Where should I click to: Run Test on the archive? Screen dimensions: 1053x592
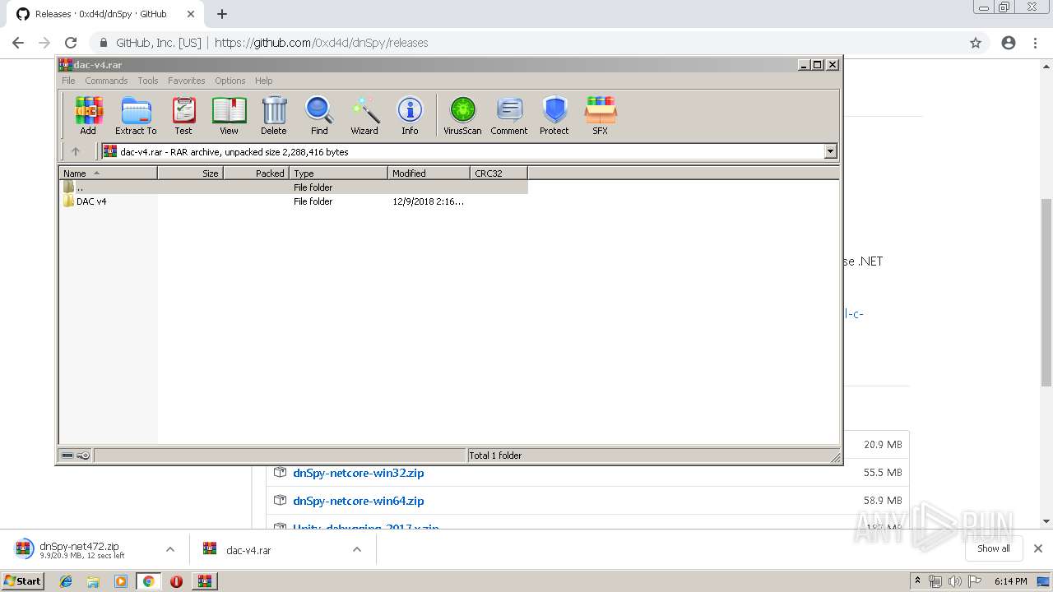(183, 115)
